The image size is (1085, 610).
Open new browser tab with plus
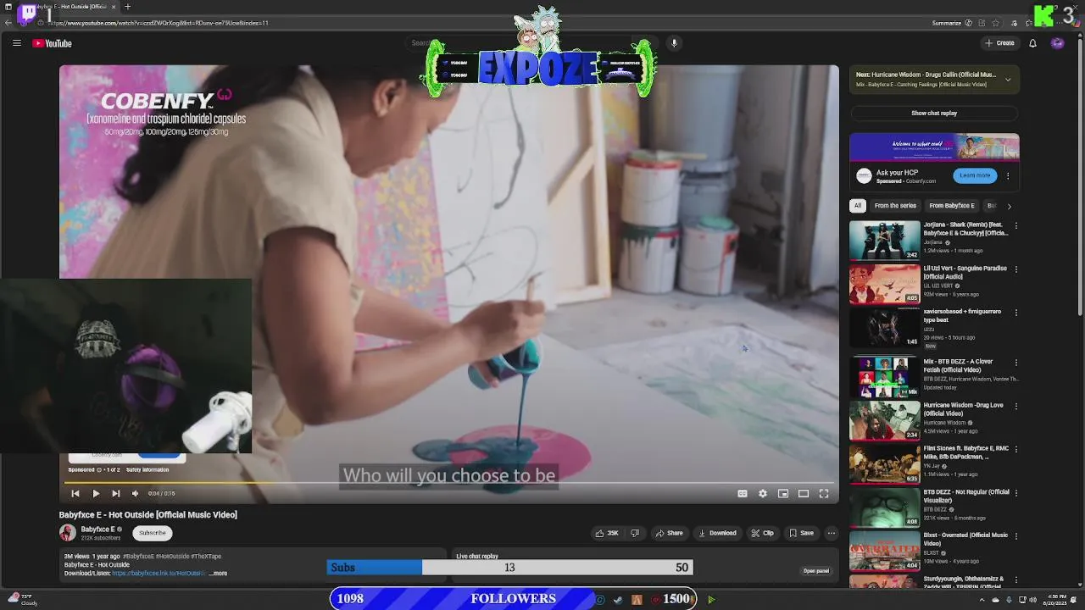click(x=127, y=7)
